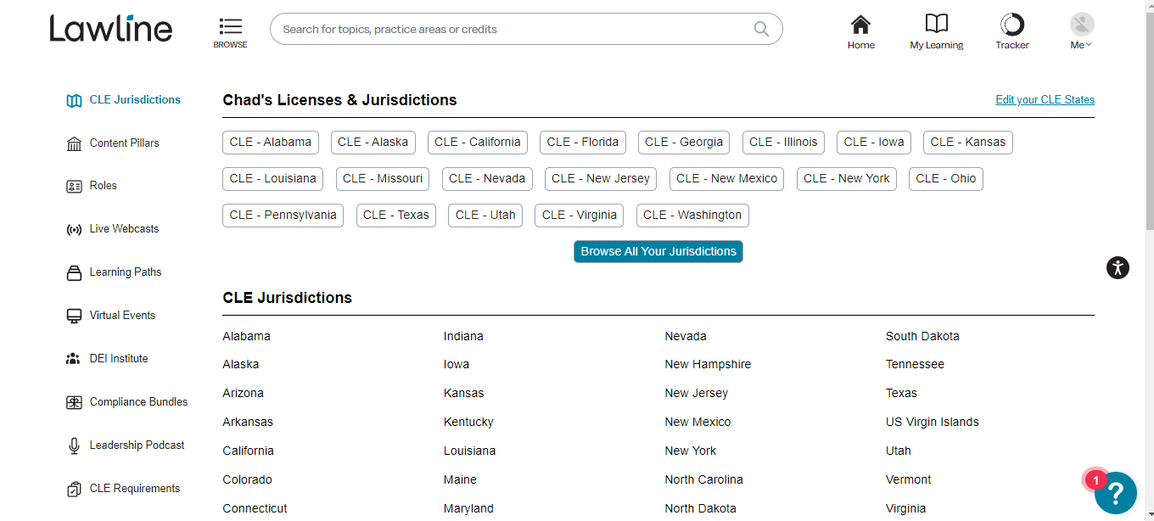Open the Browse hamburger menu
Viewport: 1154px width, 521px height.
230,26
